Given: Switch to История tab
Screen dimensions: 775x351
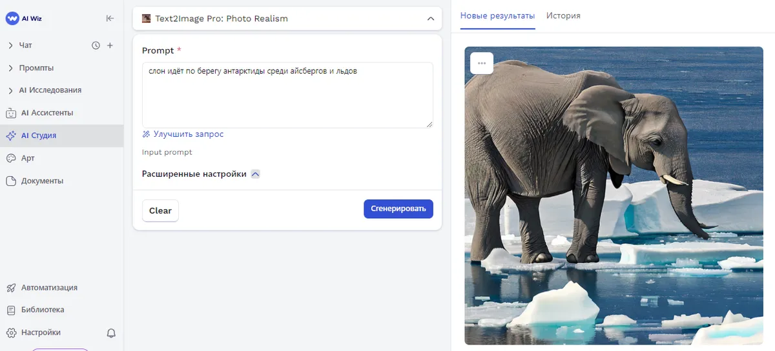Looking at the screenshot, I should pos(563,15).
